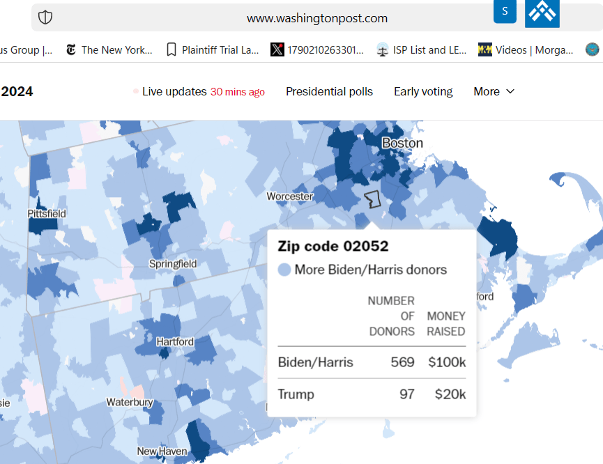Viewport: 603px width, 464px height.
Task: Click the washingtonpost.com address bar
Action: (x=317, y=18)
